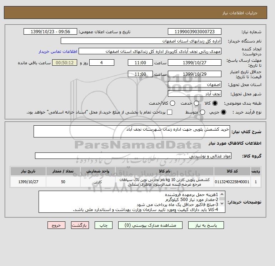
Task: Select the کالا/خدمت radio button
Action: tap(172, 103)
